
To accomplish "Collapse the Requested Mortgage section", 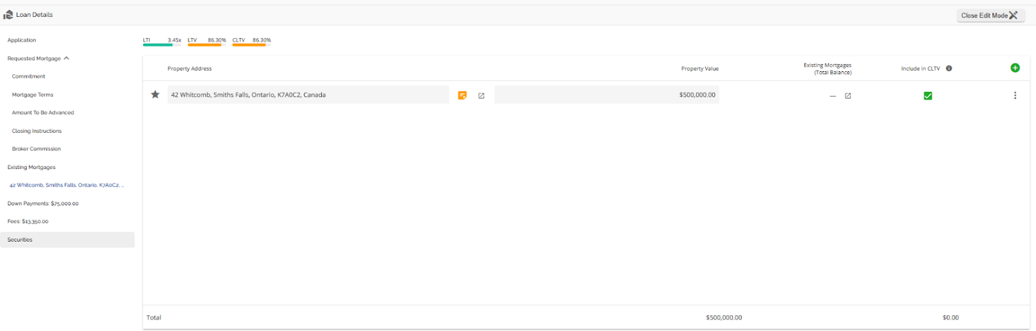I will click(66, 58).
